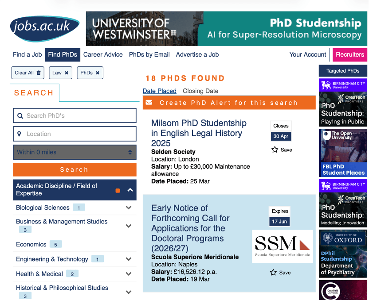Click Business & Management Studies category link
Image resolution: width=369 pixels, height=300 pixels.
62,222
